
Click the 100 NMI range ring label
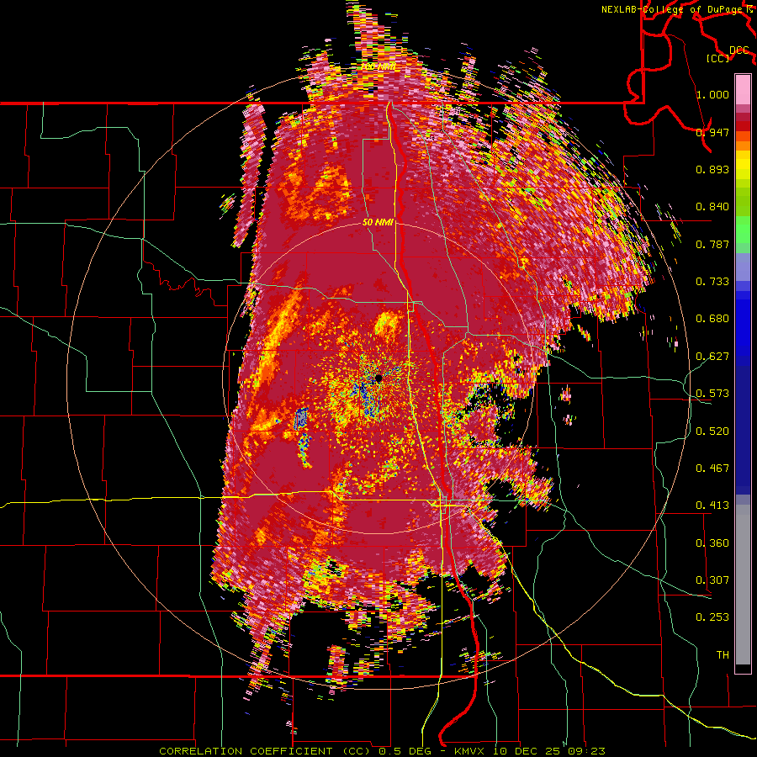(x=379, y=66)
